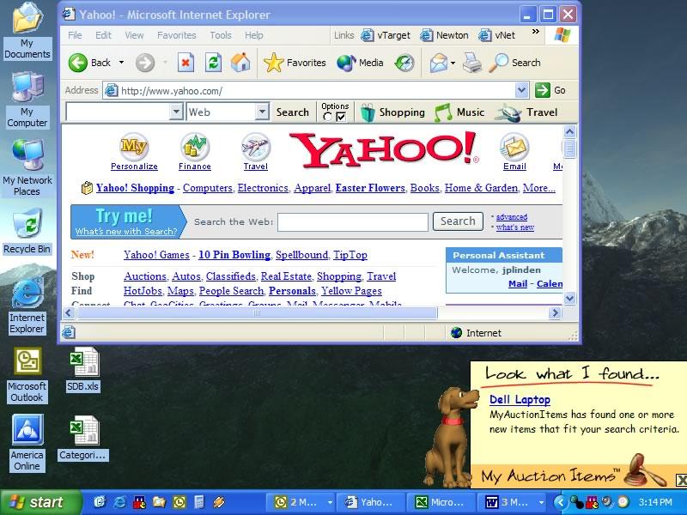
Task: Click the greyed Forward arrow button
Action: (x=144, y=63)
